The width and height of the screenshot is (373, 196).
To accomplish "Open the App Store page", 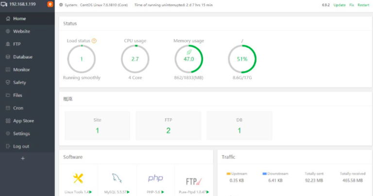I will pos(23,121).
